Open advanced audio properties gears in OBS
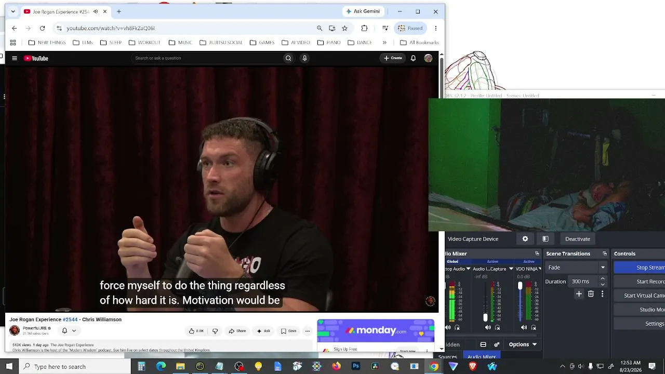Image resolution: width=665 pixels, height=374 pixels. coord(497,344)
